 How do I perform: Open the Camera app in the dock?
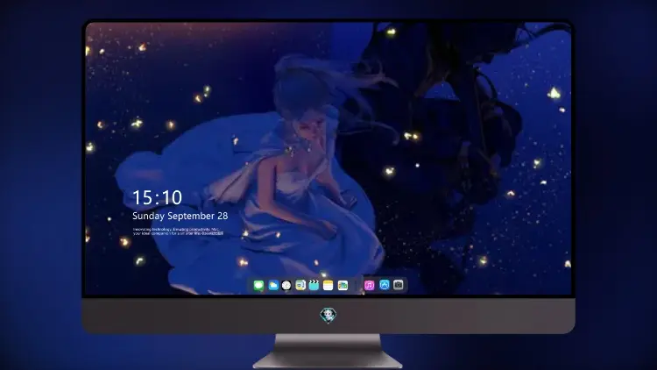[399, 285]
